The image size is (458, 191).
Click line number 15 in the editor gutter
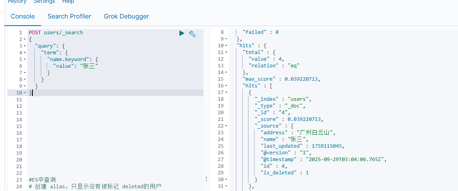tap(19, 126)
